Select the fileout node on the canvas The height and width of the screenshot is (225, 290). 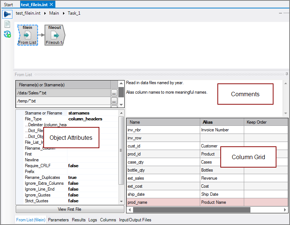[55, 35]
